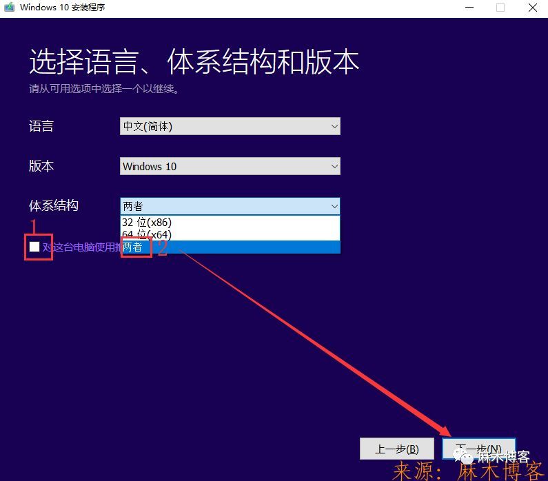Minimize the Windows 10 安装程序 window
Image resolution: width=548 pixels, height=481 pixels.
[x=469, y=8]
